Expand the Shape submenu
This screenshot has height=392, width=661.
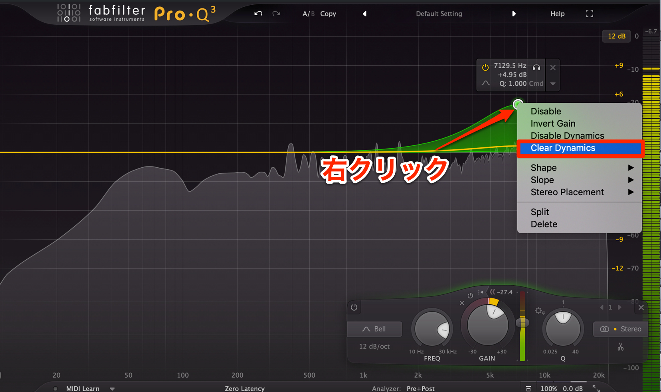point(580,168)
